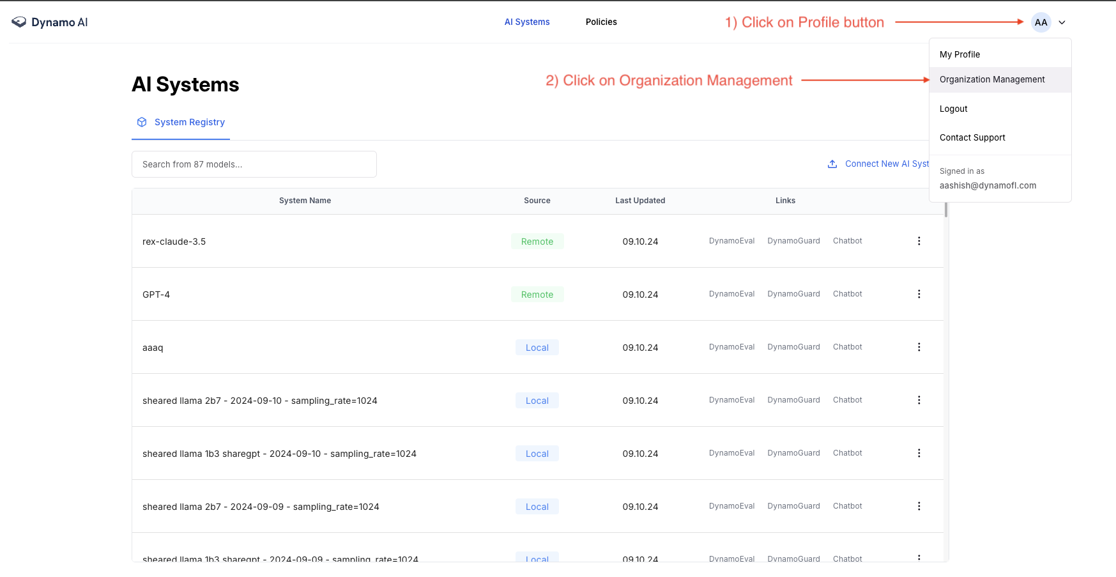This screenshot has width=1116, height=577.
Task: Open kebab menu for rex-claude-3.5
Action: click(919, 241)
